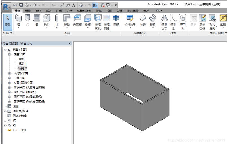The height and width of the screenshot is (144, 228).
Task: Collapse the 楼层平面 tree node
Action: pos(10,54)
